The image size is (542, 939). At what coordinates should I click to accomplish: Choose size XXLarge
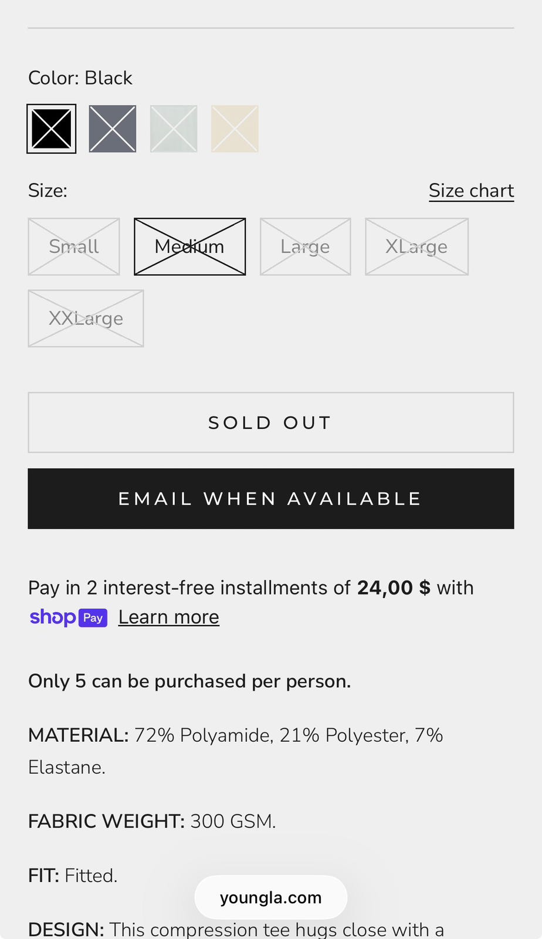point(86,318)
